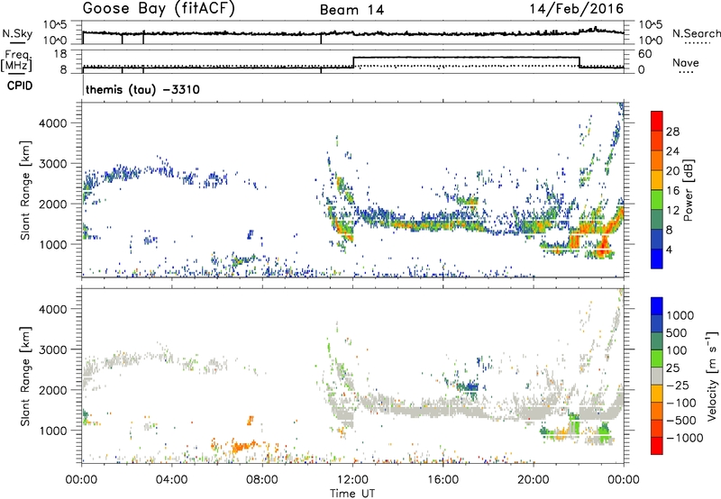The image size is (721, 499).
Task: Click the blue velocity patch near 17:00
Action: pyautogui.click(x=470, y=386)
